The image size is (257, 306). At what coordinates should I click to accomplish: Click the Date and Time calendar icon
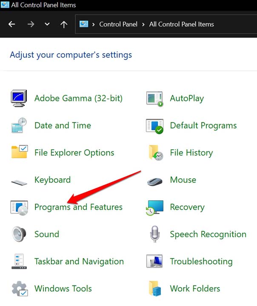(x=19, y=125)
